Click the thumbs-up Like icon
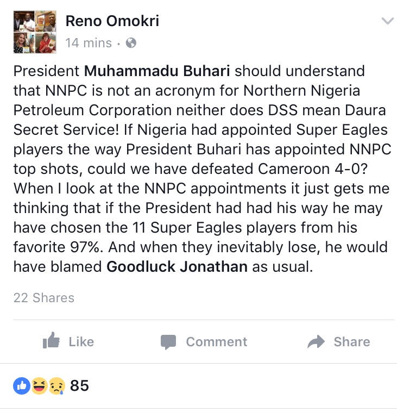This screenshot has height=412, width=397. pyautogui.click(x=51, y=340)
